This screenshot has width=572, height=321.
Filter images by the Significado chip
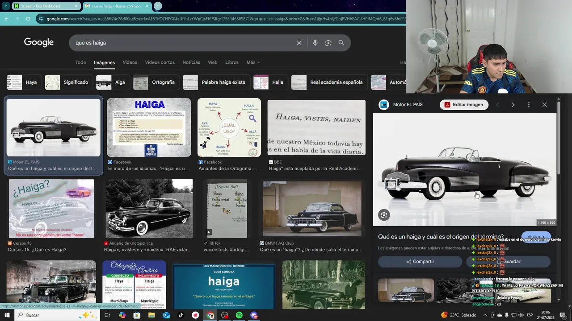pyautogui.click(x=68, y=82)
